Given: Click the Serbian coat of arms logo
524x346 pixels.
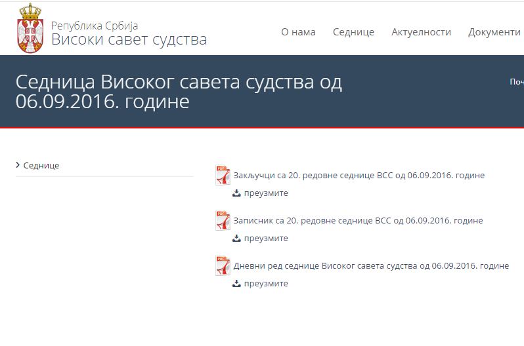Looking at the screenshot, I should click(30, 28).
